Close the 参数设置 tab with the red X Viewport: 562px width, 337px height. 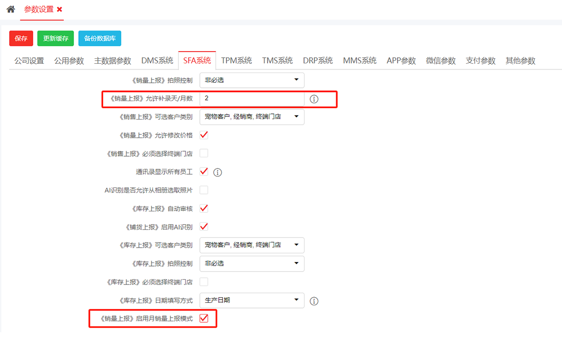60,10
